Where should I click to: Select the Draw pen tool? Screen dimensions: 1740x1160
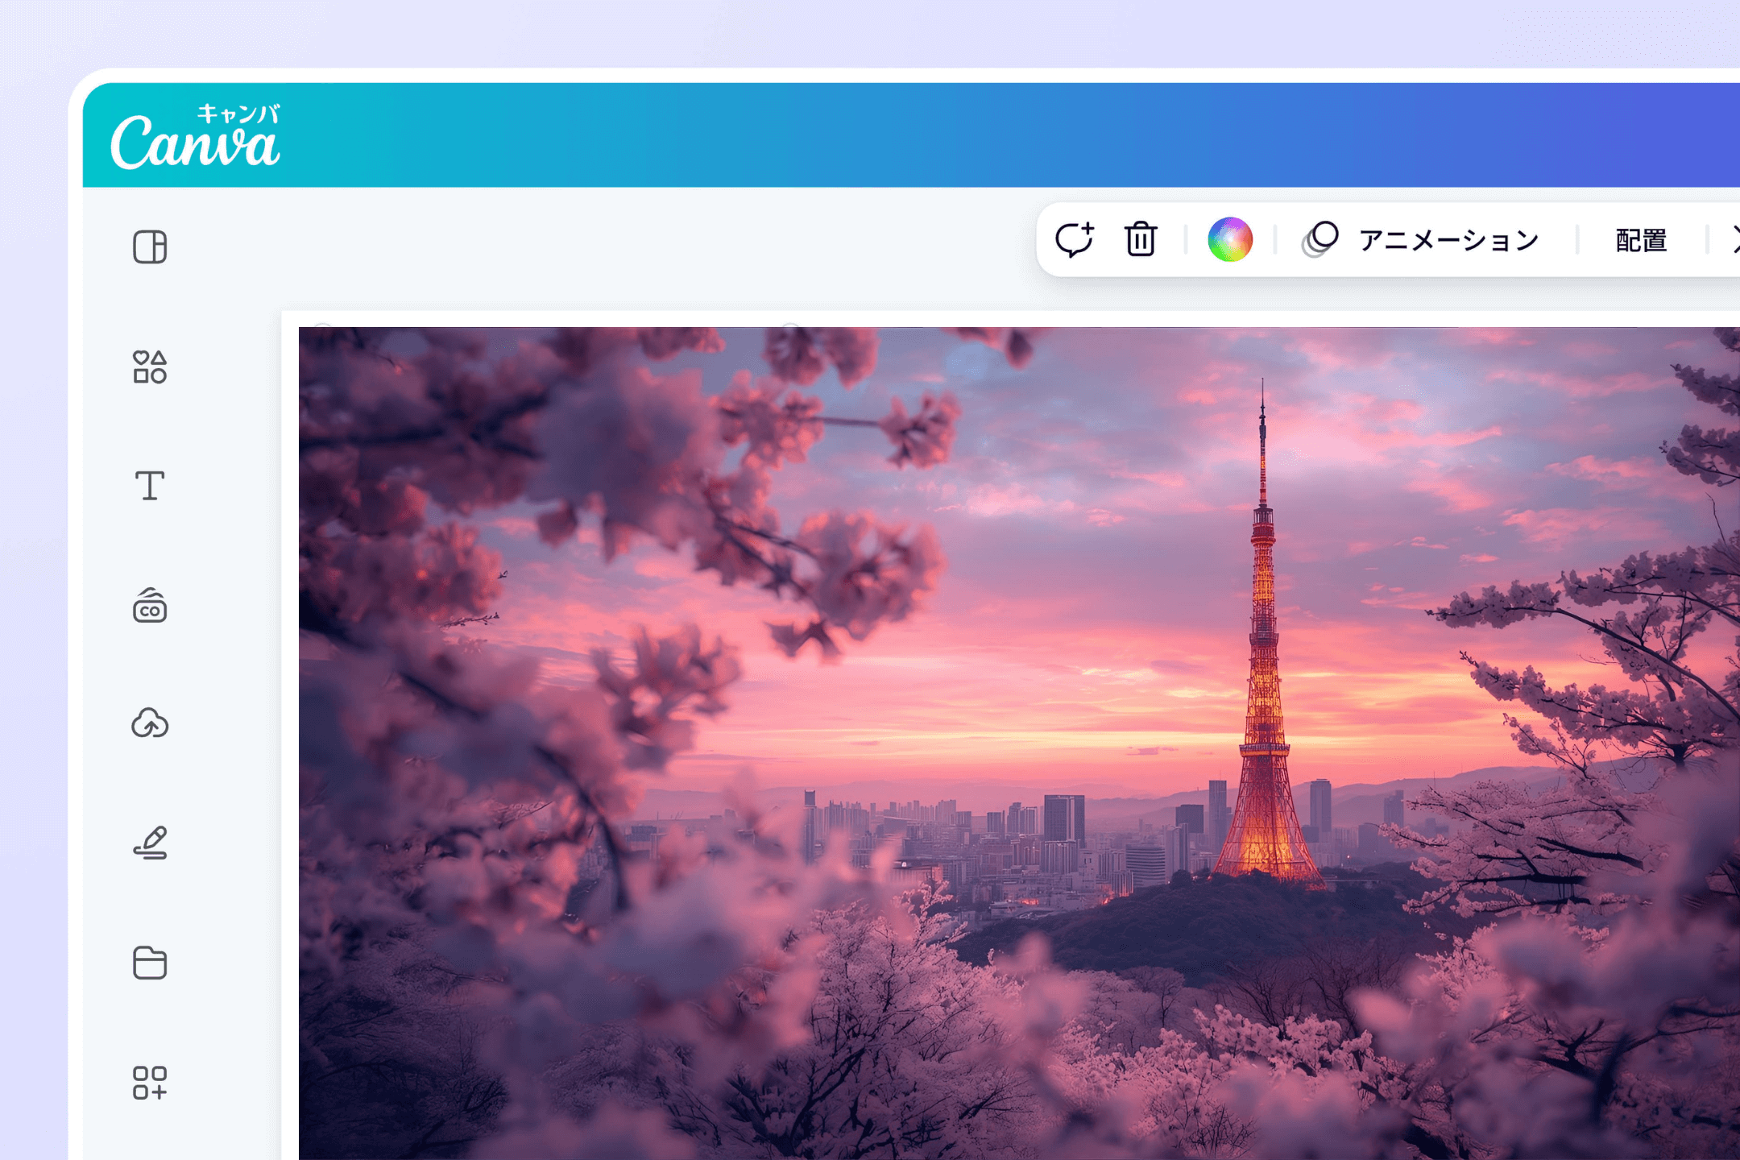(150, 843)
